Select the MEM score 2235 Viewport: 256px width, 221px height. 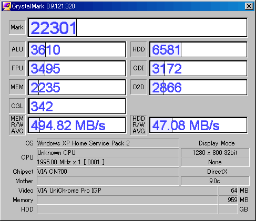tap(77, 87)
